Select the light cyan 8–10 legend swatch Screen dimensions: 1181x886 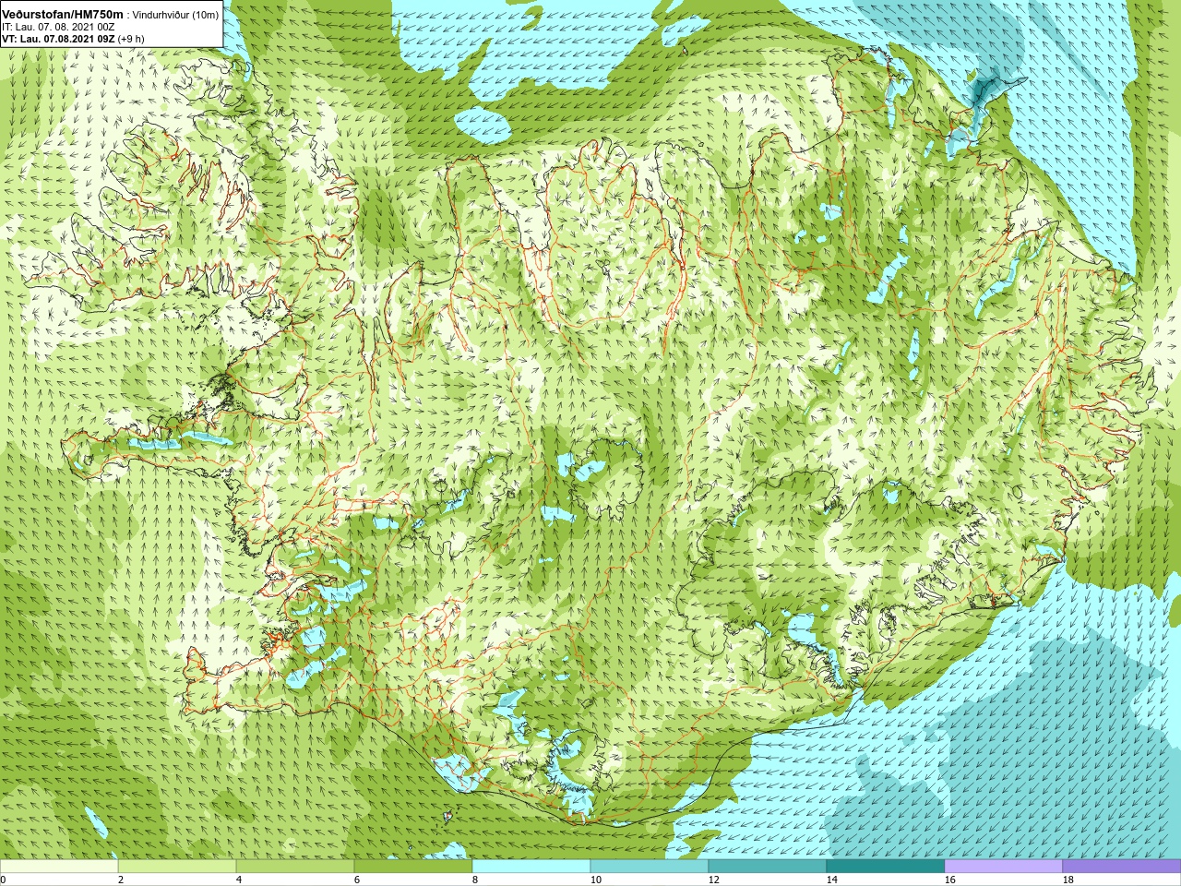pos(531,867)
